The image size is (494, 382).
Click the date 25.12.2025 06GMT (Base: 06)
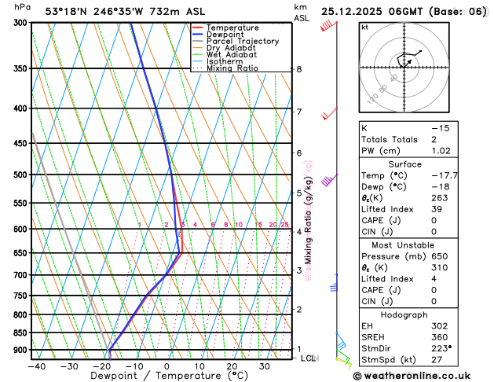pos(404,12)
